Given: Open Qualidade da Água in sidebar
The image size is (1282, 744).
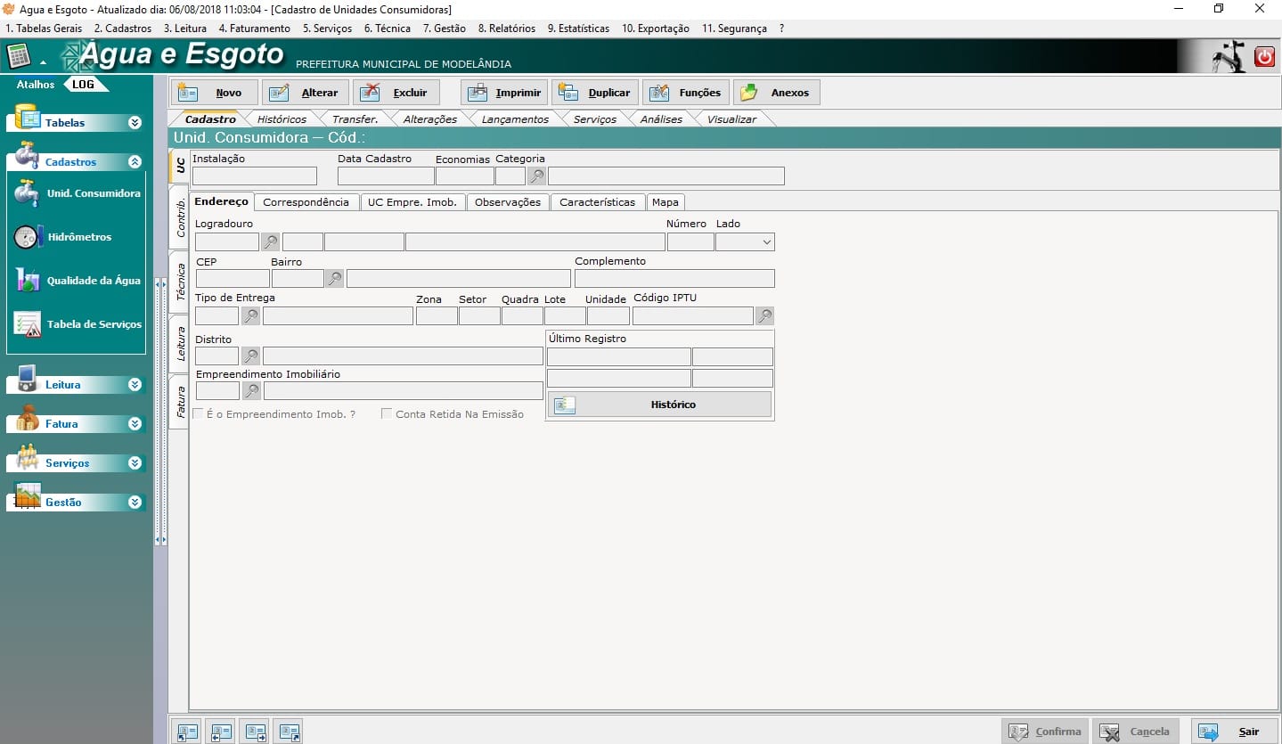Looking at the screenshot, I should coord(93,281).
